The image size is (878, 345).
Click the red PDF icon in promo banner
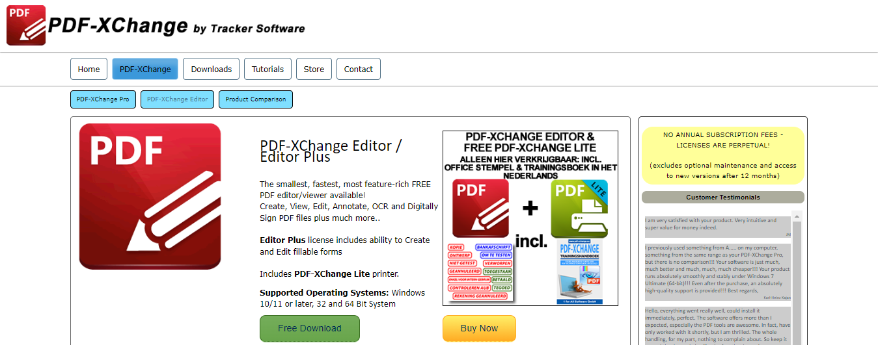tap(480, 208)
